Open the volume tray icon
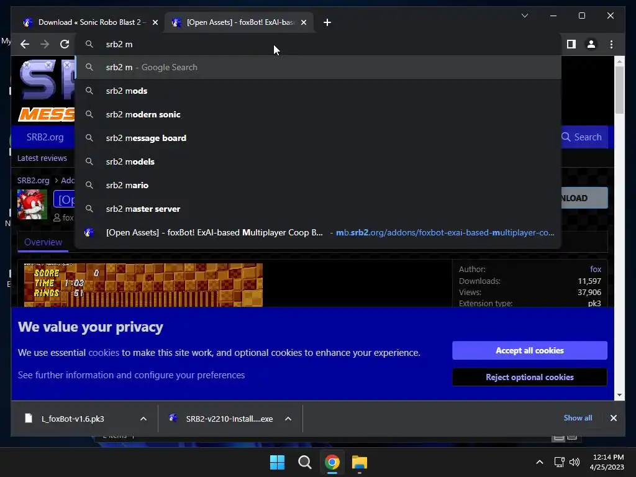Viewport: 636px width, 477px height. 575,462
